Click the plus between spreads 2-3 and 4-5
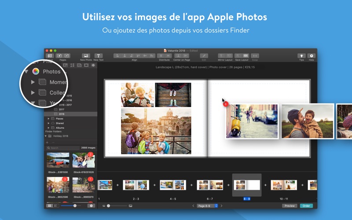This screenshot has width=352, height=220. [x=154, y=185]
